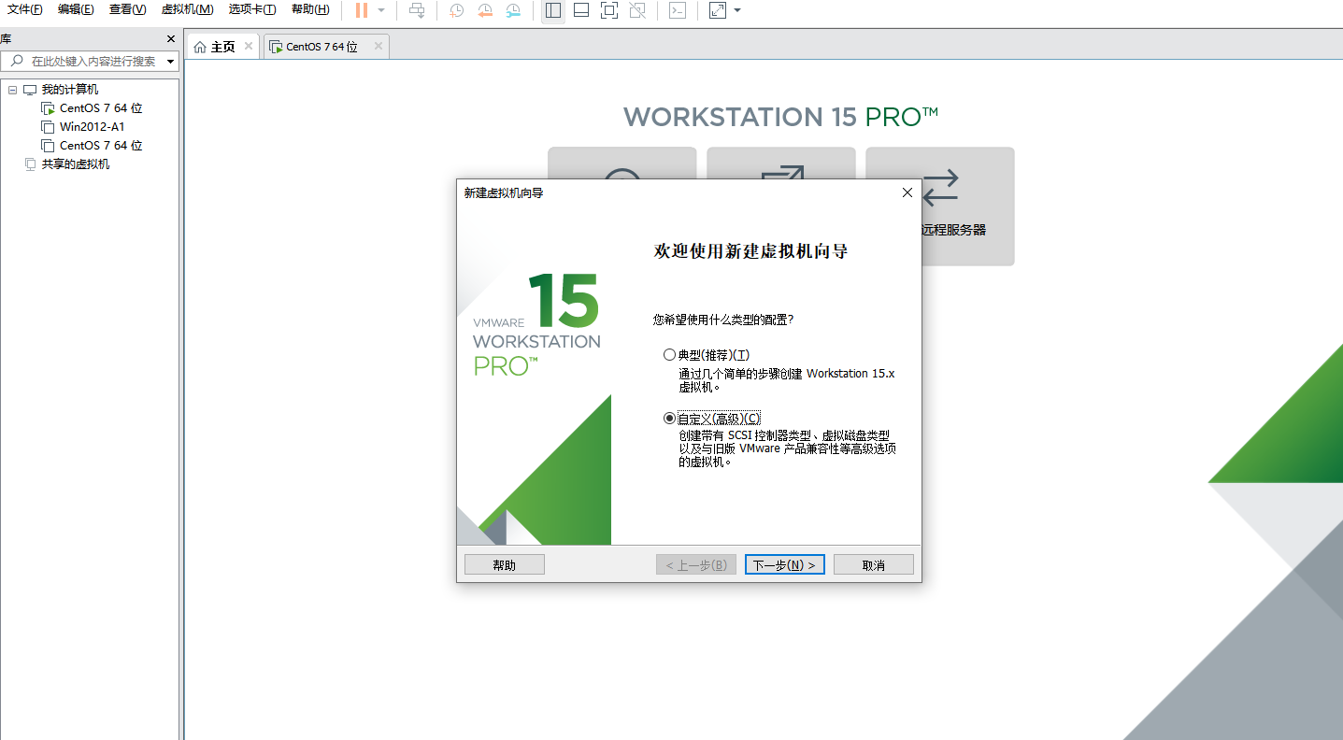Close the 新建虚拟机向导 dialog
Image resolution: width=1343 pixels, height=740 pixels.
point(907,192)
